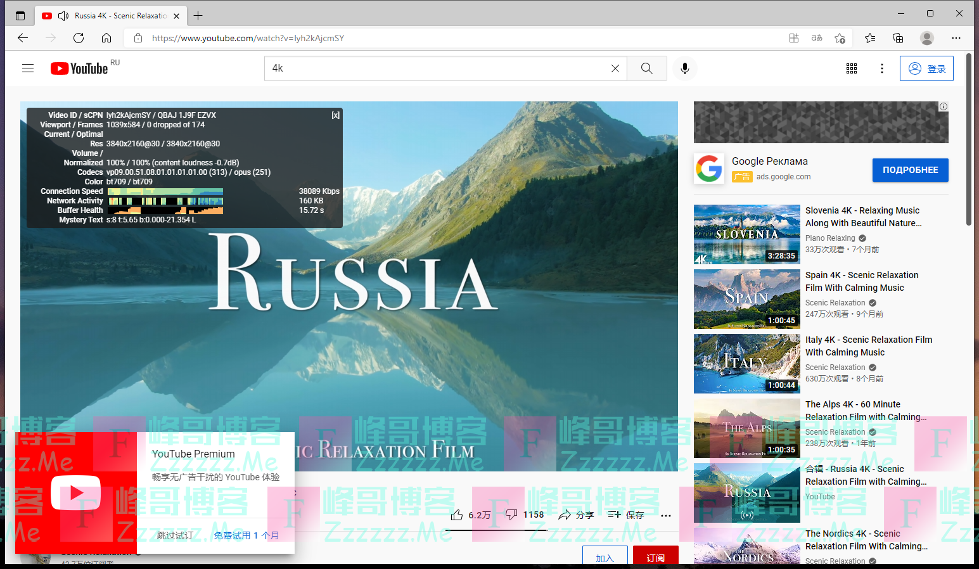Clear the search box text
Viewport: 979px width, 569px height.
coord(615,68)
